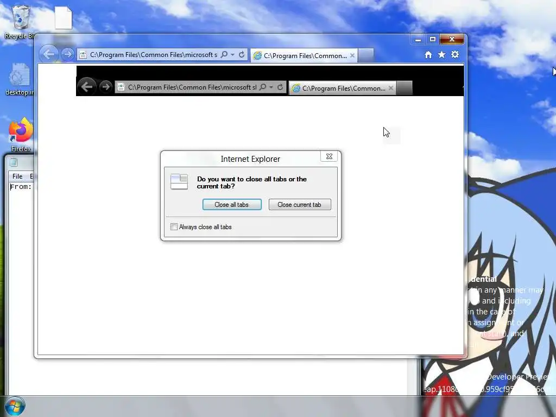Open the File menu in Notepad
556x417 pixels.
tap(17, 176)
